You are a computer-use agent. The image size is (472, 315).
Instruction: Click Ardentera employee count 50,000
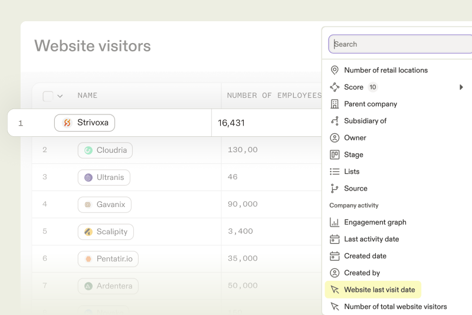coord(242,286)
